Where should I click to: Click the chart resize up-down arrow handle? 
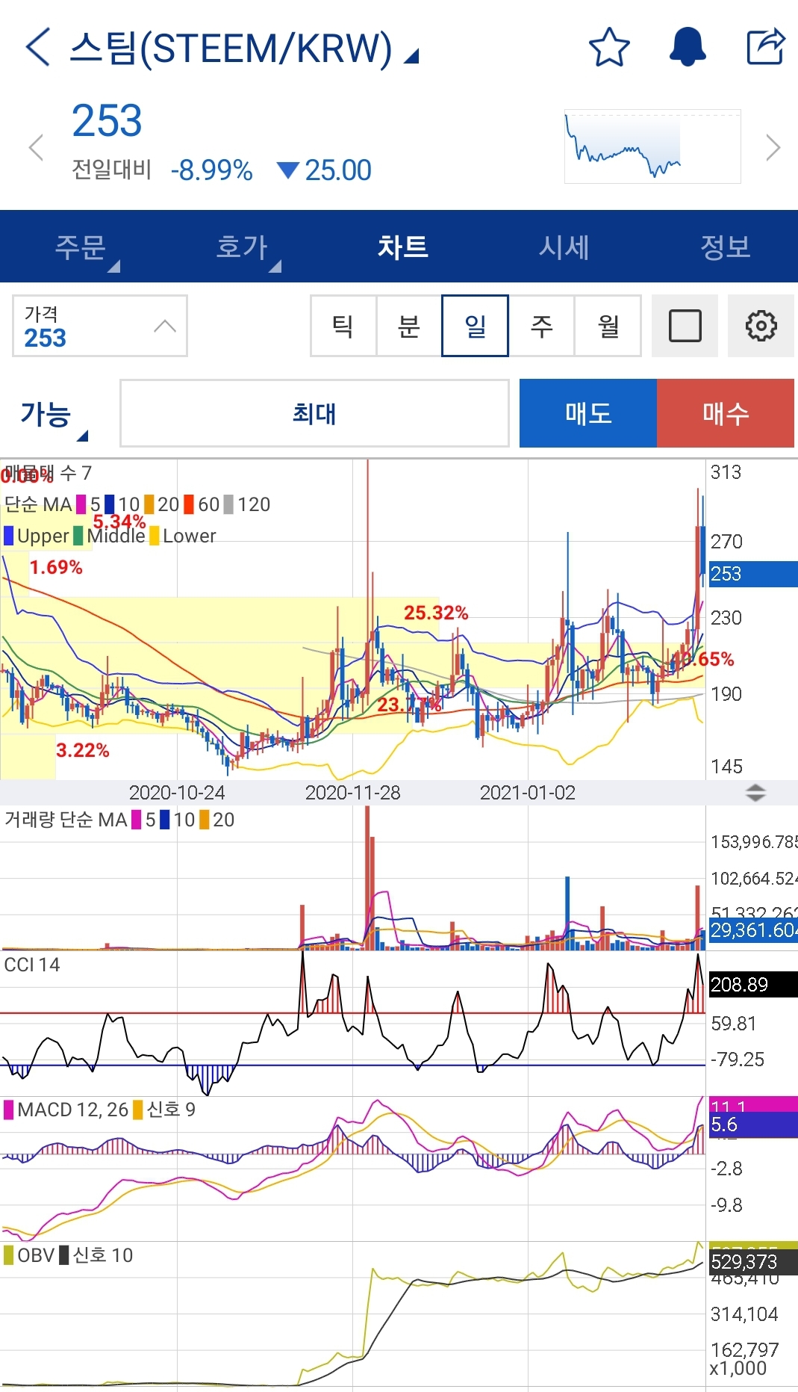tap(755, 793)
